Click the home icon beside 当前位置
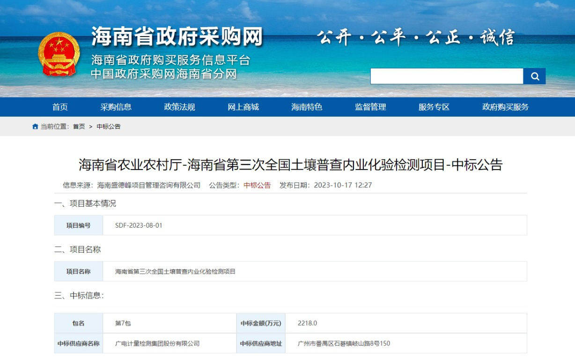 click(x=35, y=126)
